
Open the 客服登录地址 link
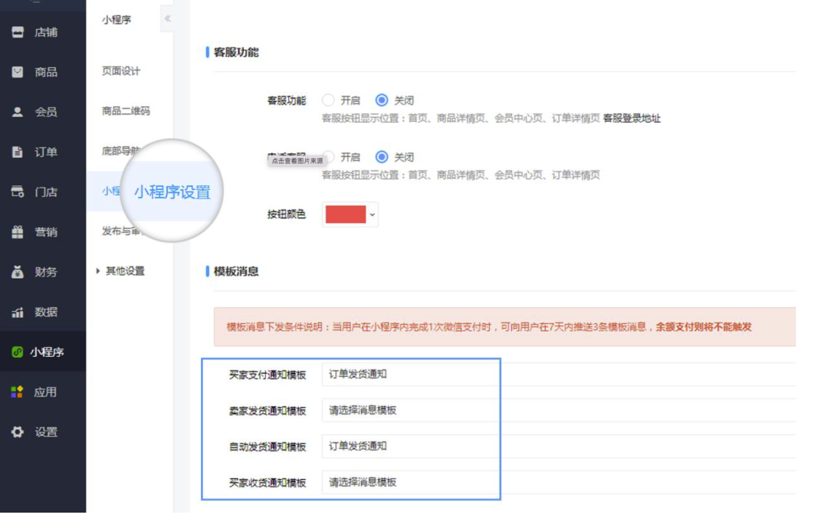[632, 118]
